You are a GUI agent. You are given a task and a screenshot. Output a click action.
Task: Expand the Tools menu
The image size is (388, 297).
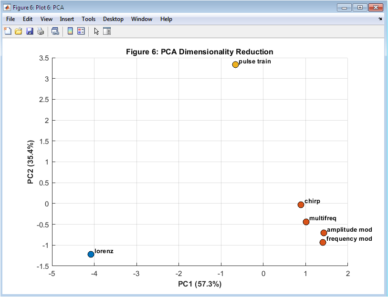coord(88,19)
